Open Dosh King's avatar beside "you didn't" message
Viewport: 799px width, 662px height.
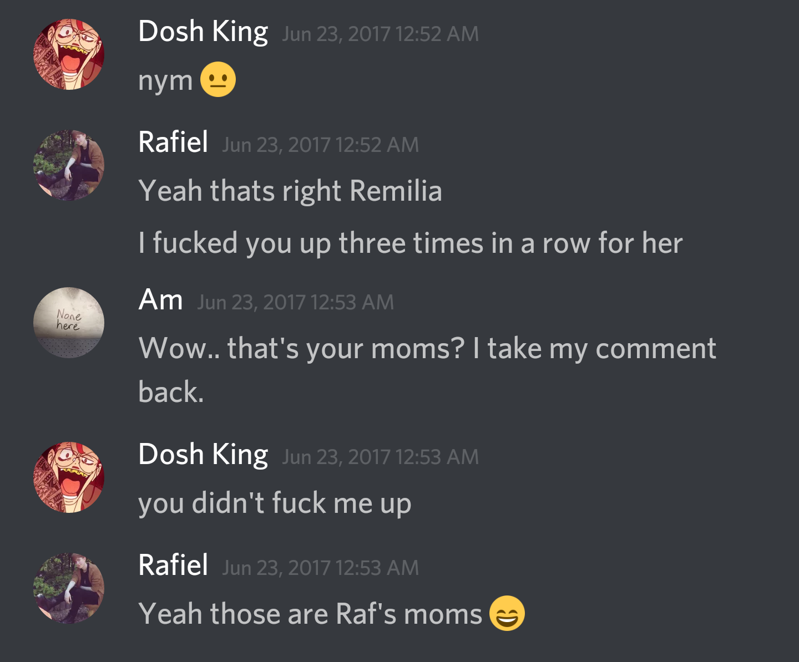69,477
